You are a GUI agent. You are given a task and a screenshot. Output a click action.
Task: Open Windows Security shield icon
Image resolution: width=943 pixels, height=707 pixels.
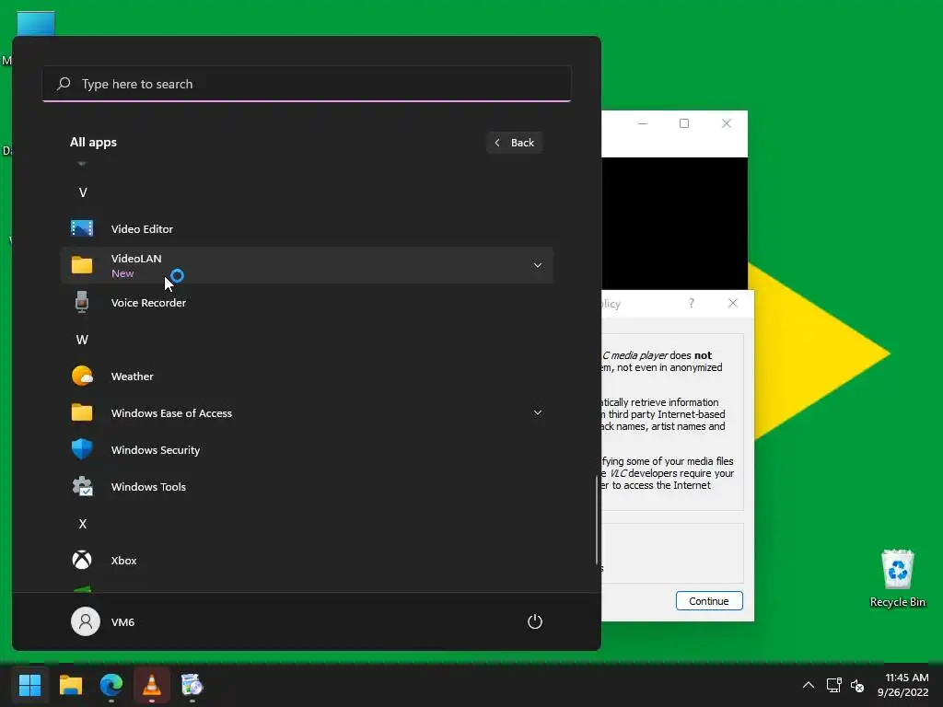(82, 449)
